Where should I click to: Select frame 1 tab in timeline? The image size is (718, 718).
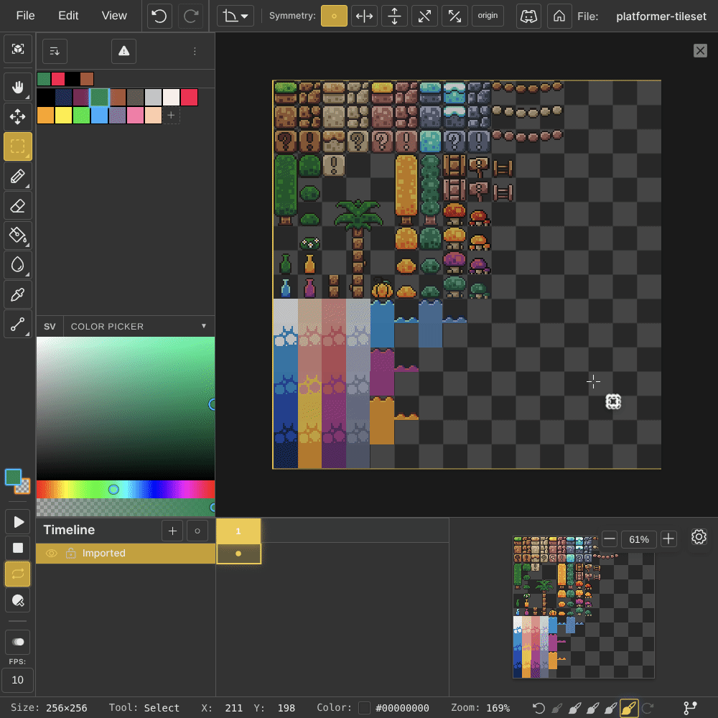(238, 531)
